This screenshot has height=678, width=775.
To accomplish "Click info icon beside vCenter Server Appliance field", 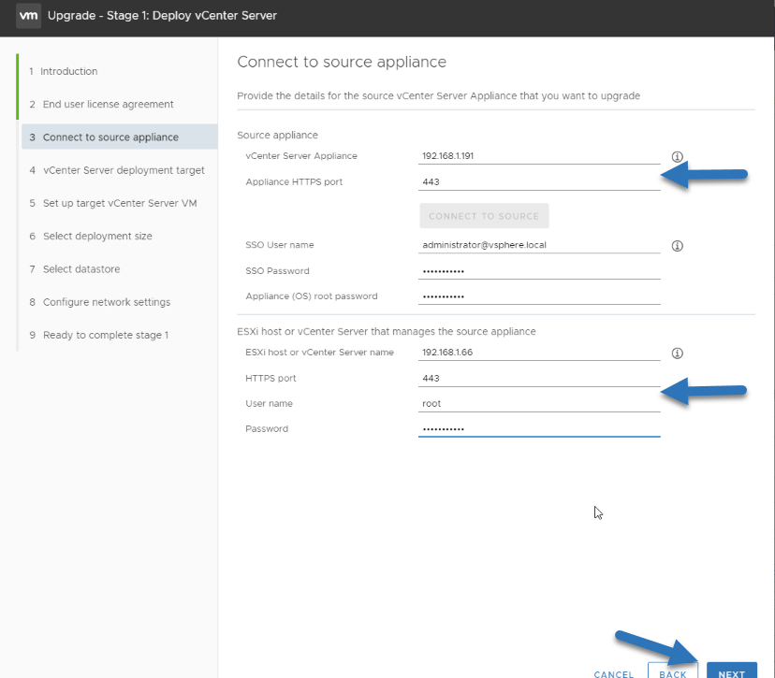I will (x=677, y=156).
